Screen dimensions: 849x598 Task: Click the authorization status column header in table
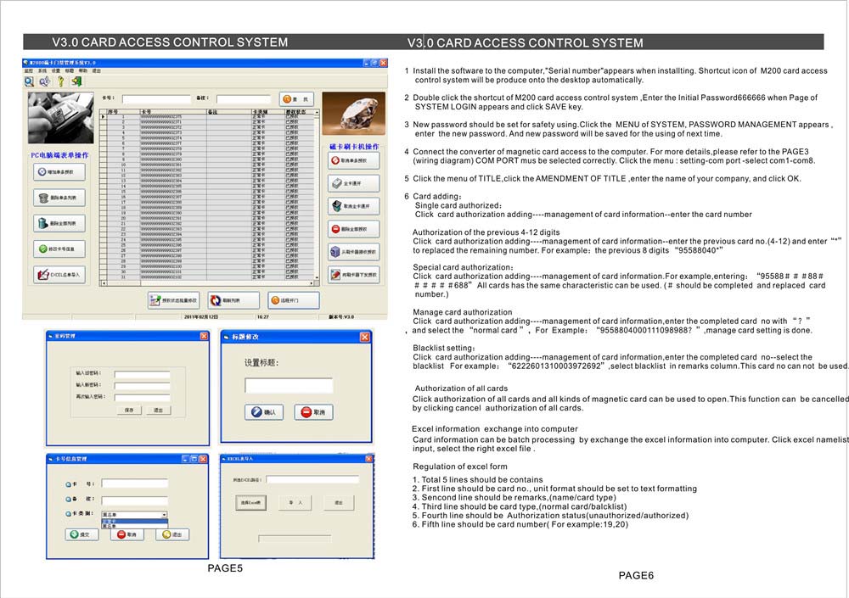(x=299, y=112)
